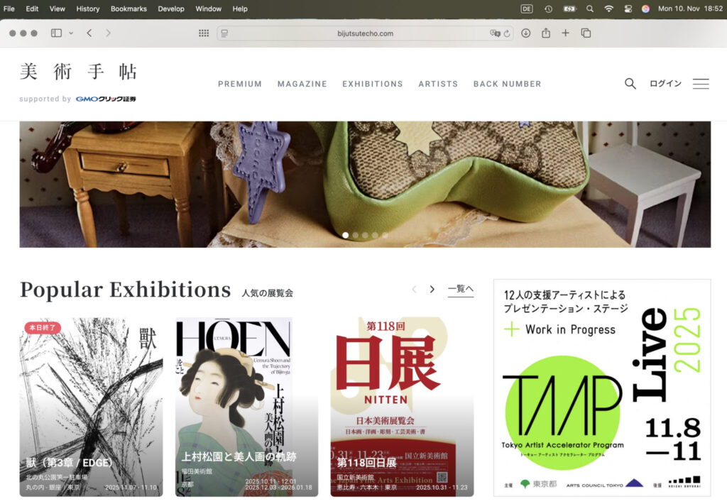Toggle the Safari sidebar
This screenshot has width=727, height=504.
pyautogui.click(x=55, y=33)
